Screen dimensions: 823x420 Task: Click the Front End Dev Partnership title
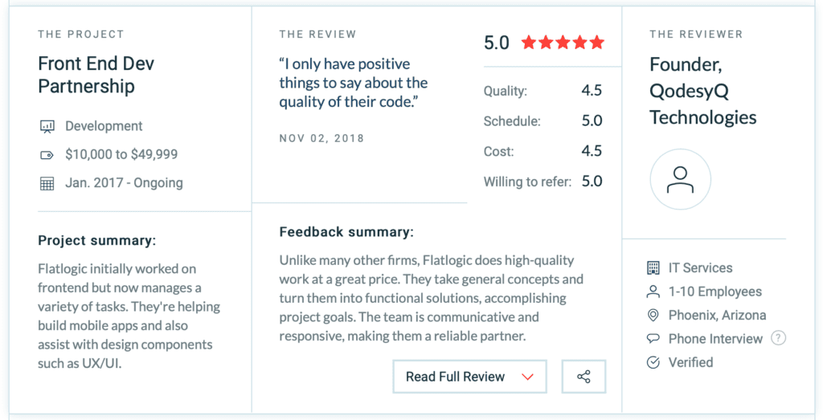96,75
